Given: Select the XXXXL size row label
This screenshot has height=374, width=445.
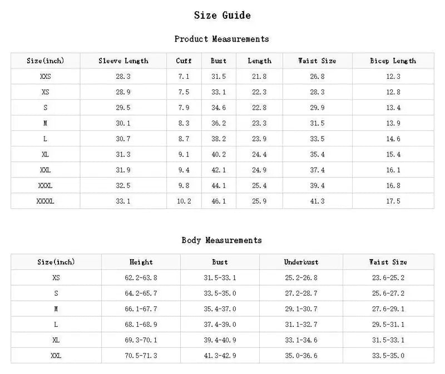Looking at the screenshot, I should (46, 201).
